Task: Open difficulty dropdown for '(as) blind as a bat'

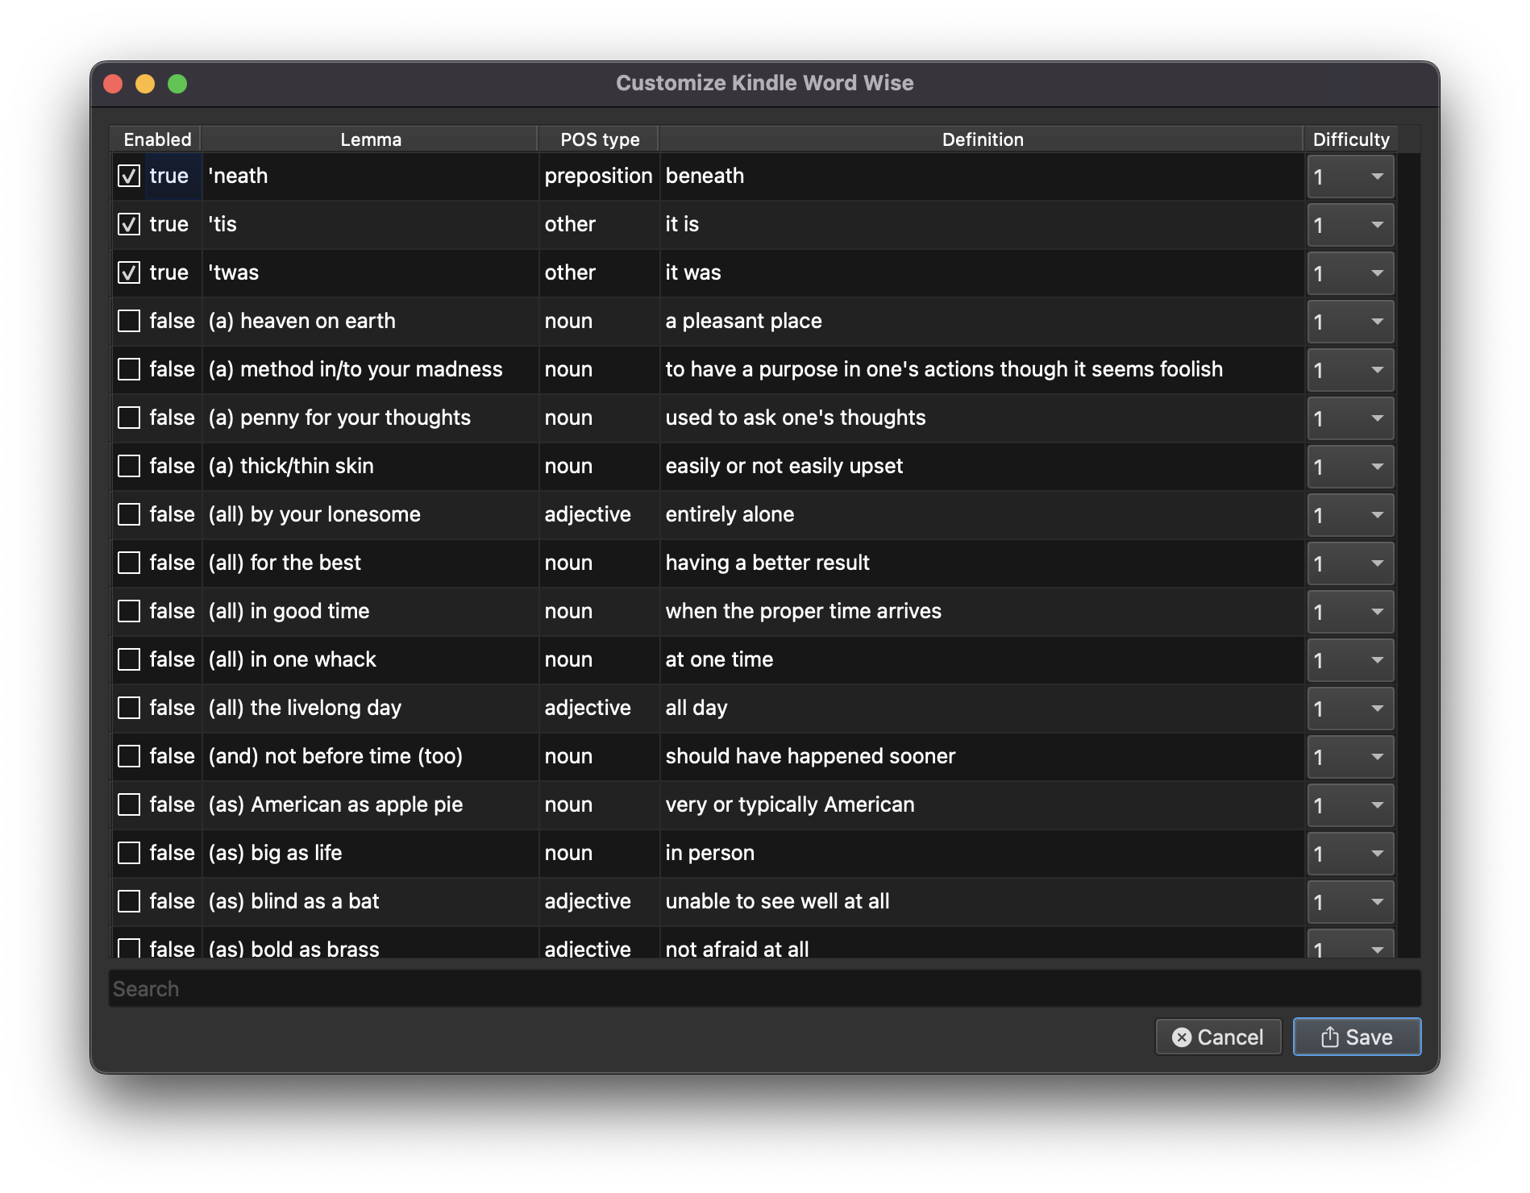Action: coord(1350,902)
